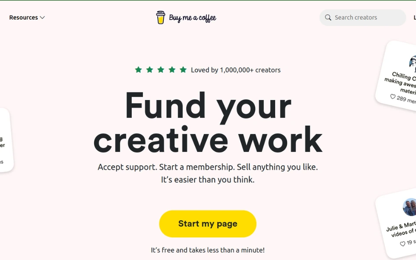Click the heart icon beside 19 supporters
Viewport: 416px width, 260px height.
click(403, 244)
